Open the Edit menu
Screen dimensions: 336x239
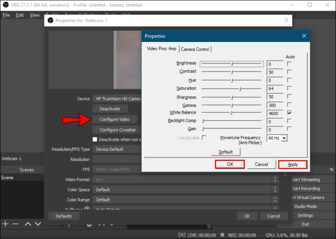pyautogui.click(x=19, y=15)
